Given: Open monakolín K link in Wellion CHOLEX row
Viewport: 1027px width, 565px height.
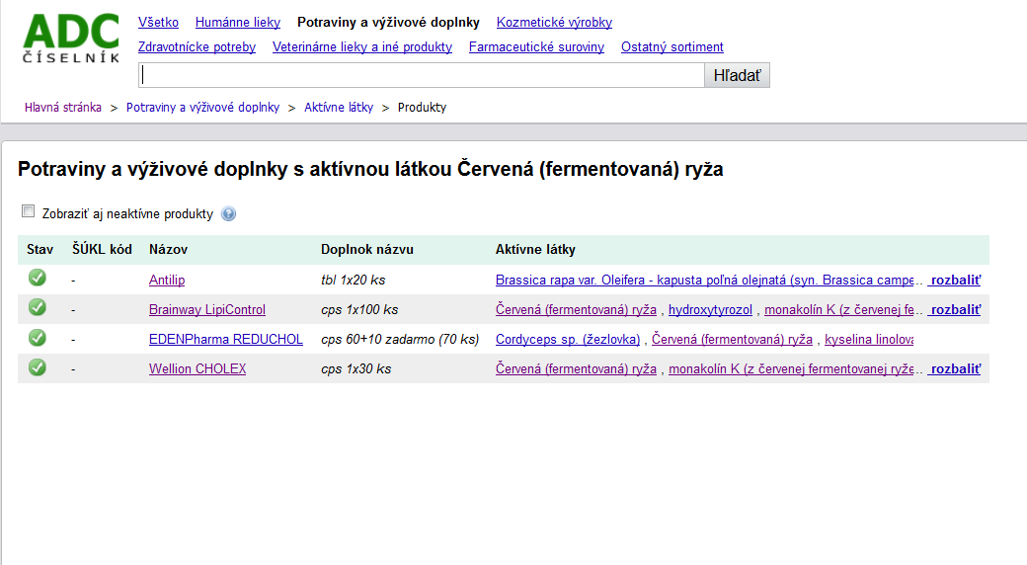Looking at the screenshot, I should click(791, 369).
